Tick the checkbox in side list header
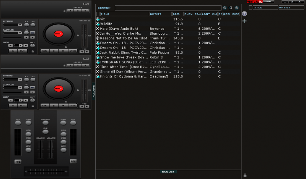 click(251, 8)
